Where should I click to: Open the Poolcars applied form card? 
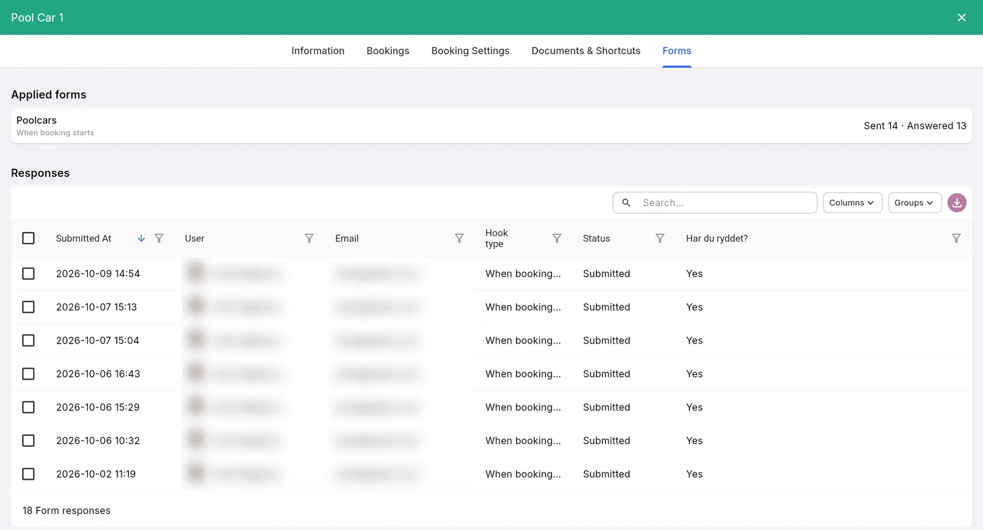[491, 126]
